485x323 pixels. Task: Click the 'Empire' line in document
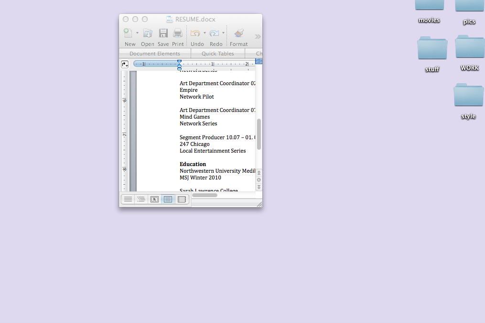[188, 90]
